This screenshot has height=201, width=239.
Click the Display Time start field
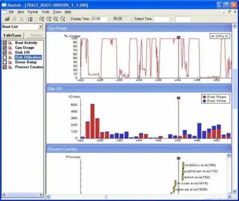(x=99, y=19)
